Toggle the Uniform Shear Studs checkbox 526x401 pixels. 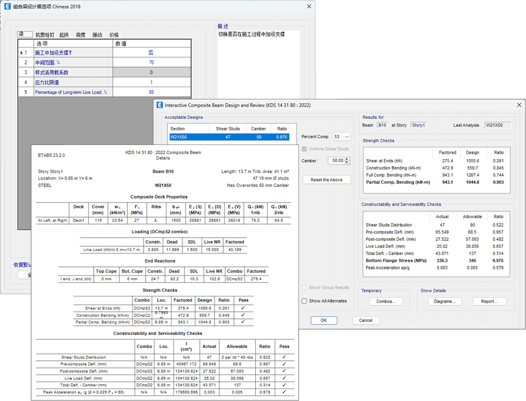pyautogui.click(x=304, y=149)
